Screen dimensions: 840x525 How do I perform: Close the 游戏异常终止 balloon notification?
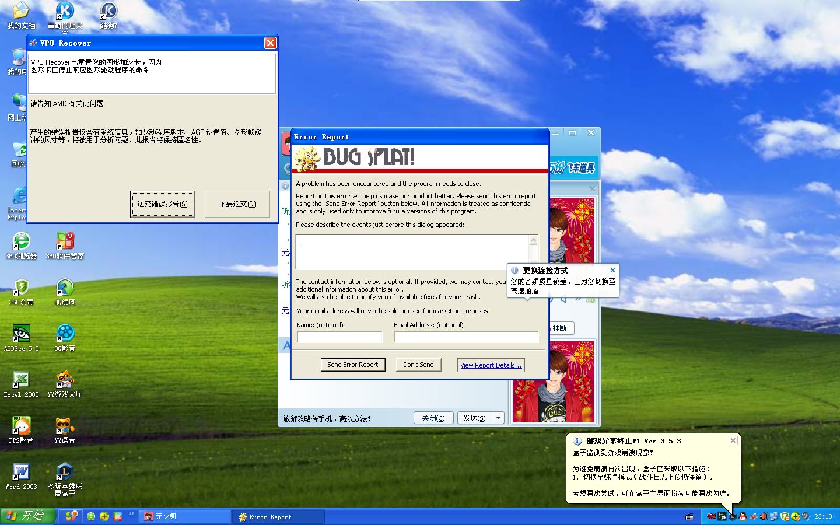tap(733, 440)
